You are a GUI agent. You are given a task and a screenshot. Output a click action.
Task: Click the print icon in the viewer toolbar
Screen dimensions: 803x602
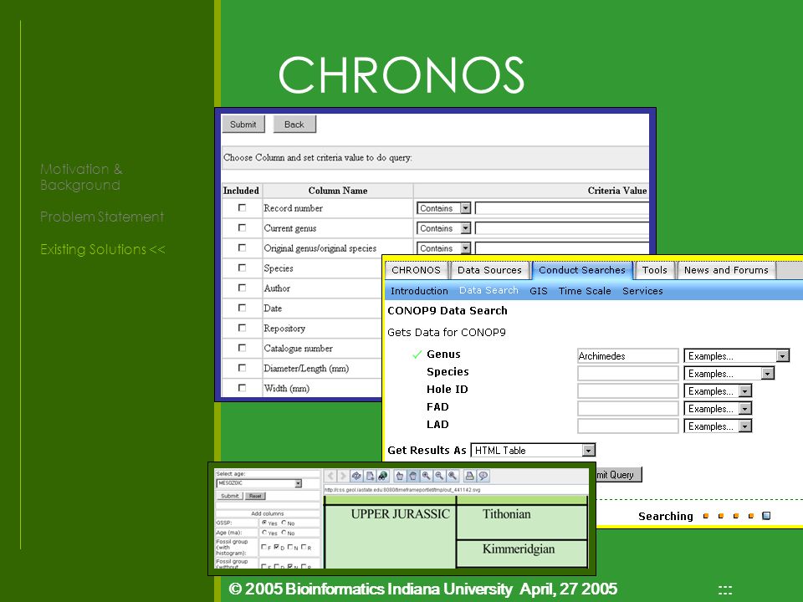coord(469,476)
